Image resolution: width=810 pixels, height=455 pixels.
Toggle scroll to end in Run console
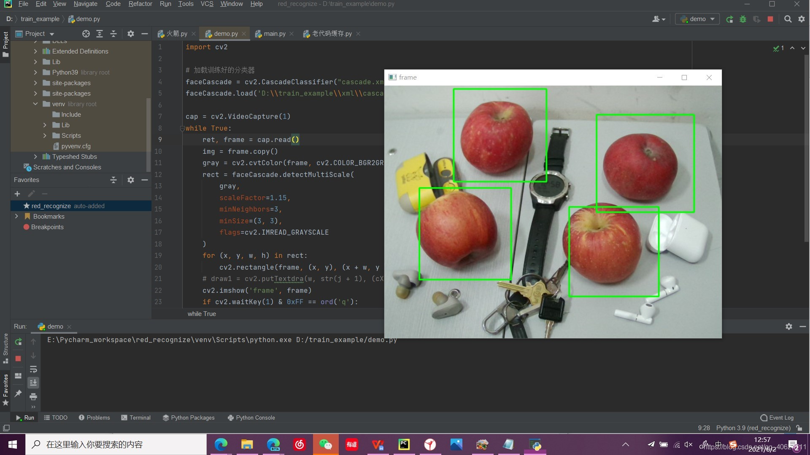click(33, 383)
